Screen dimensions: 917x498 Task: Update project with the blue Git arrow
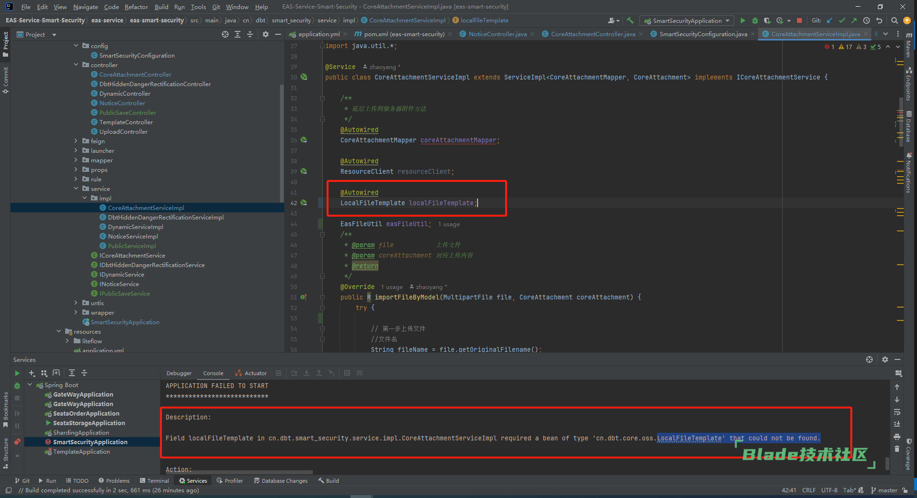tap(830, 20)
